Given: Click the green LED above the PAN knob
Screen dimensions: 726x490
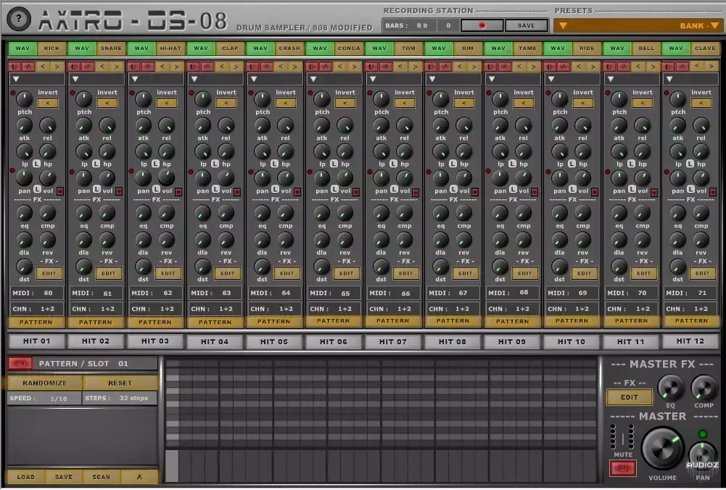Looking at the screenshot, I should tap(702, 434).
